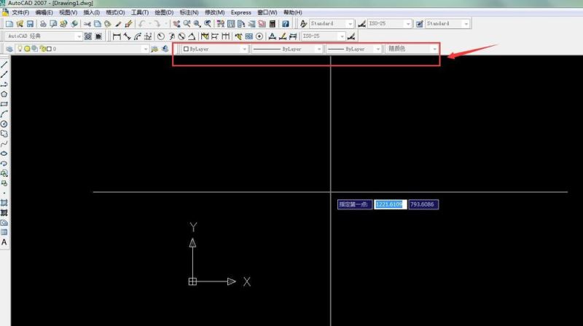Create a new drawing with QNew icon
583x326 pixels.
9,24
